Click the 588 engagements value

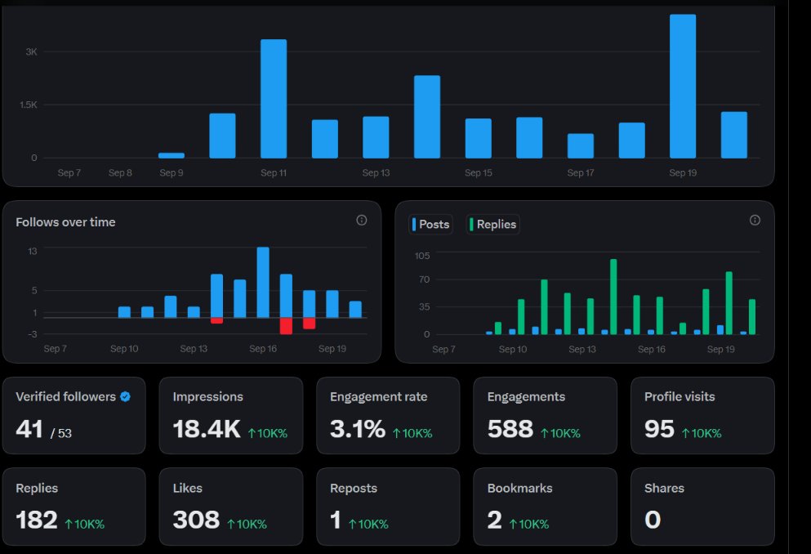coord(510,429)
